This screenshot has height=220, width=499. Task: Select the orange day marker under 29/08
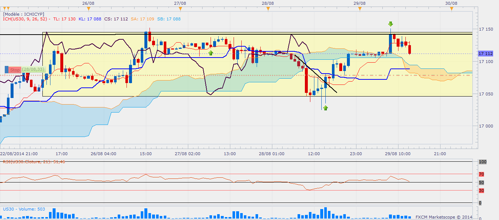tap(360, 8)
